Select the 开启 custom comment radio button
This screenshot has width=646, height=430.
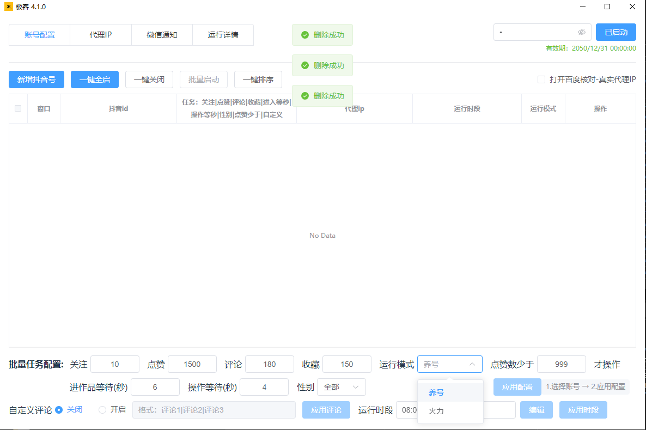click(x=102, y=410)
